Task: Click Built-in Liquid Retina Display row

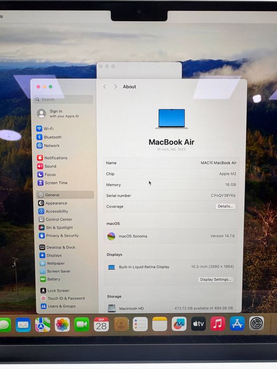Action: (170, 267)
